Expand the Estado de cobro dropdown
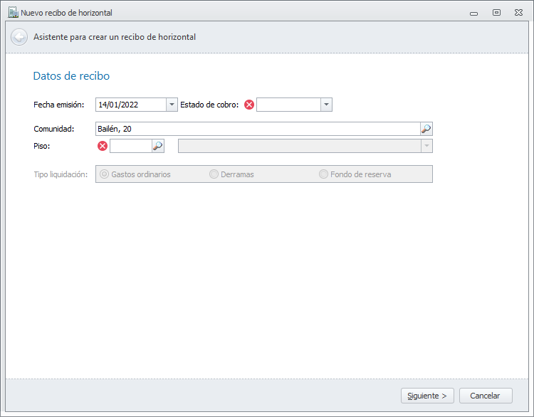 pos(326,105)
